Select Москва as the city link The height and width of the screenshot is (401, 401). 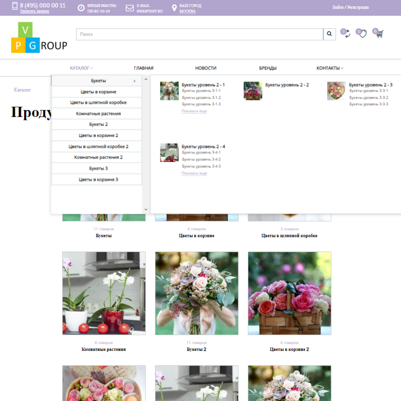tap(188, 12)
